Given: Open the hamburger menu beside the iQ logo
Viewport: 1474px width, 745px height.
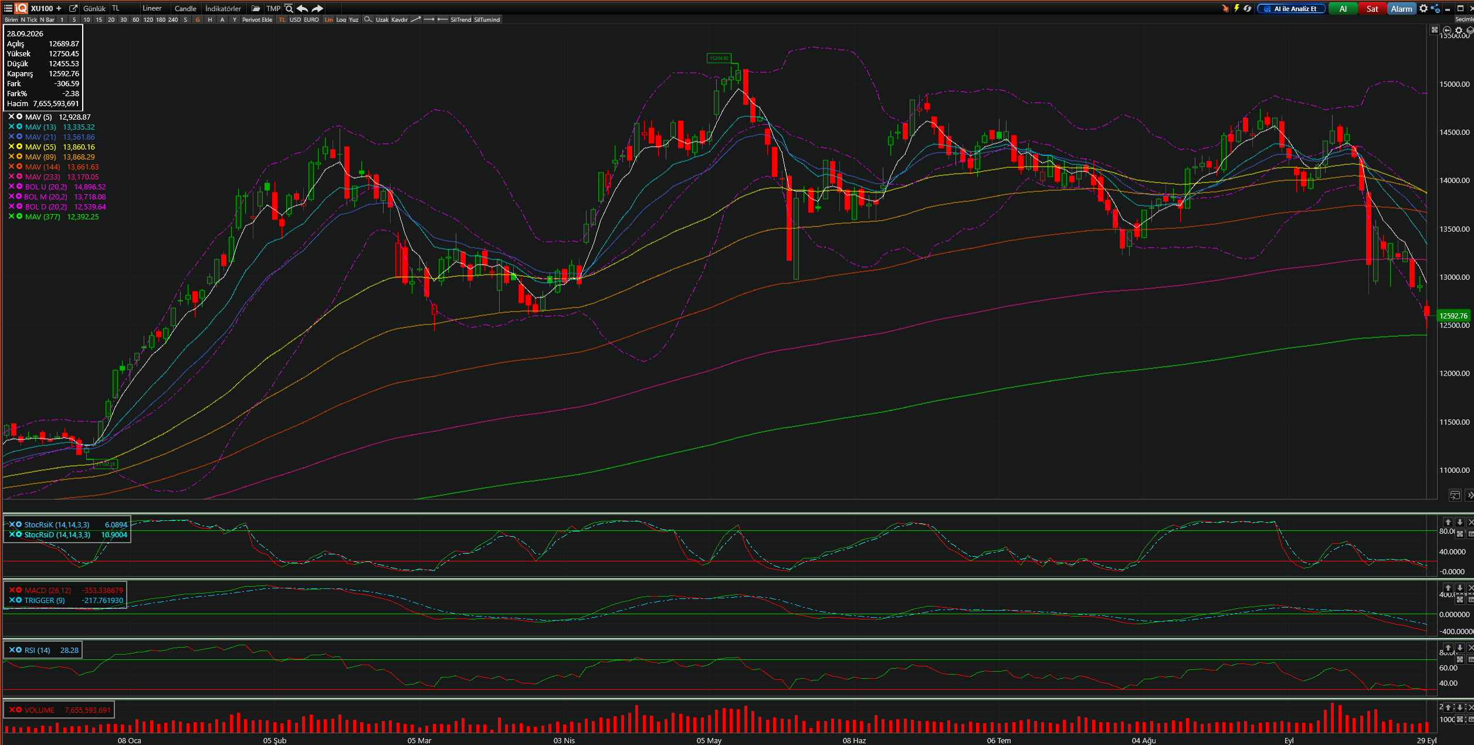Looking at the screenshot, I should (x=8, y=8).
